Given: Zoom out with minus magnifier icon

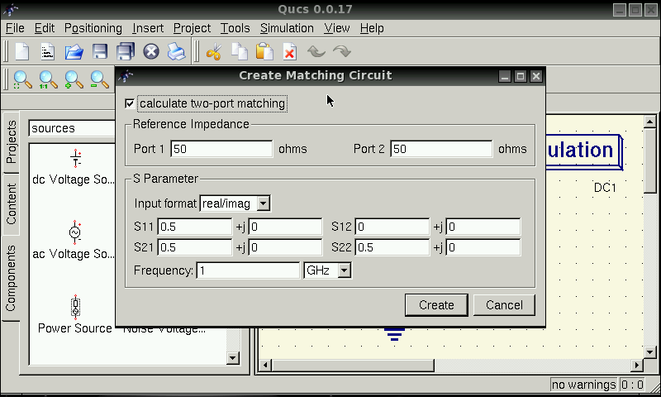Looking at the screenshot, I should tap(99, 79).
